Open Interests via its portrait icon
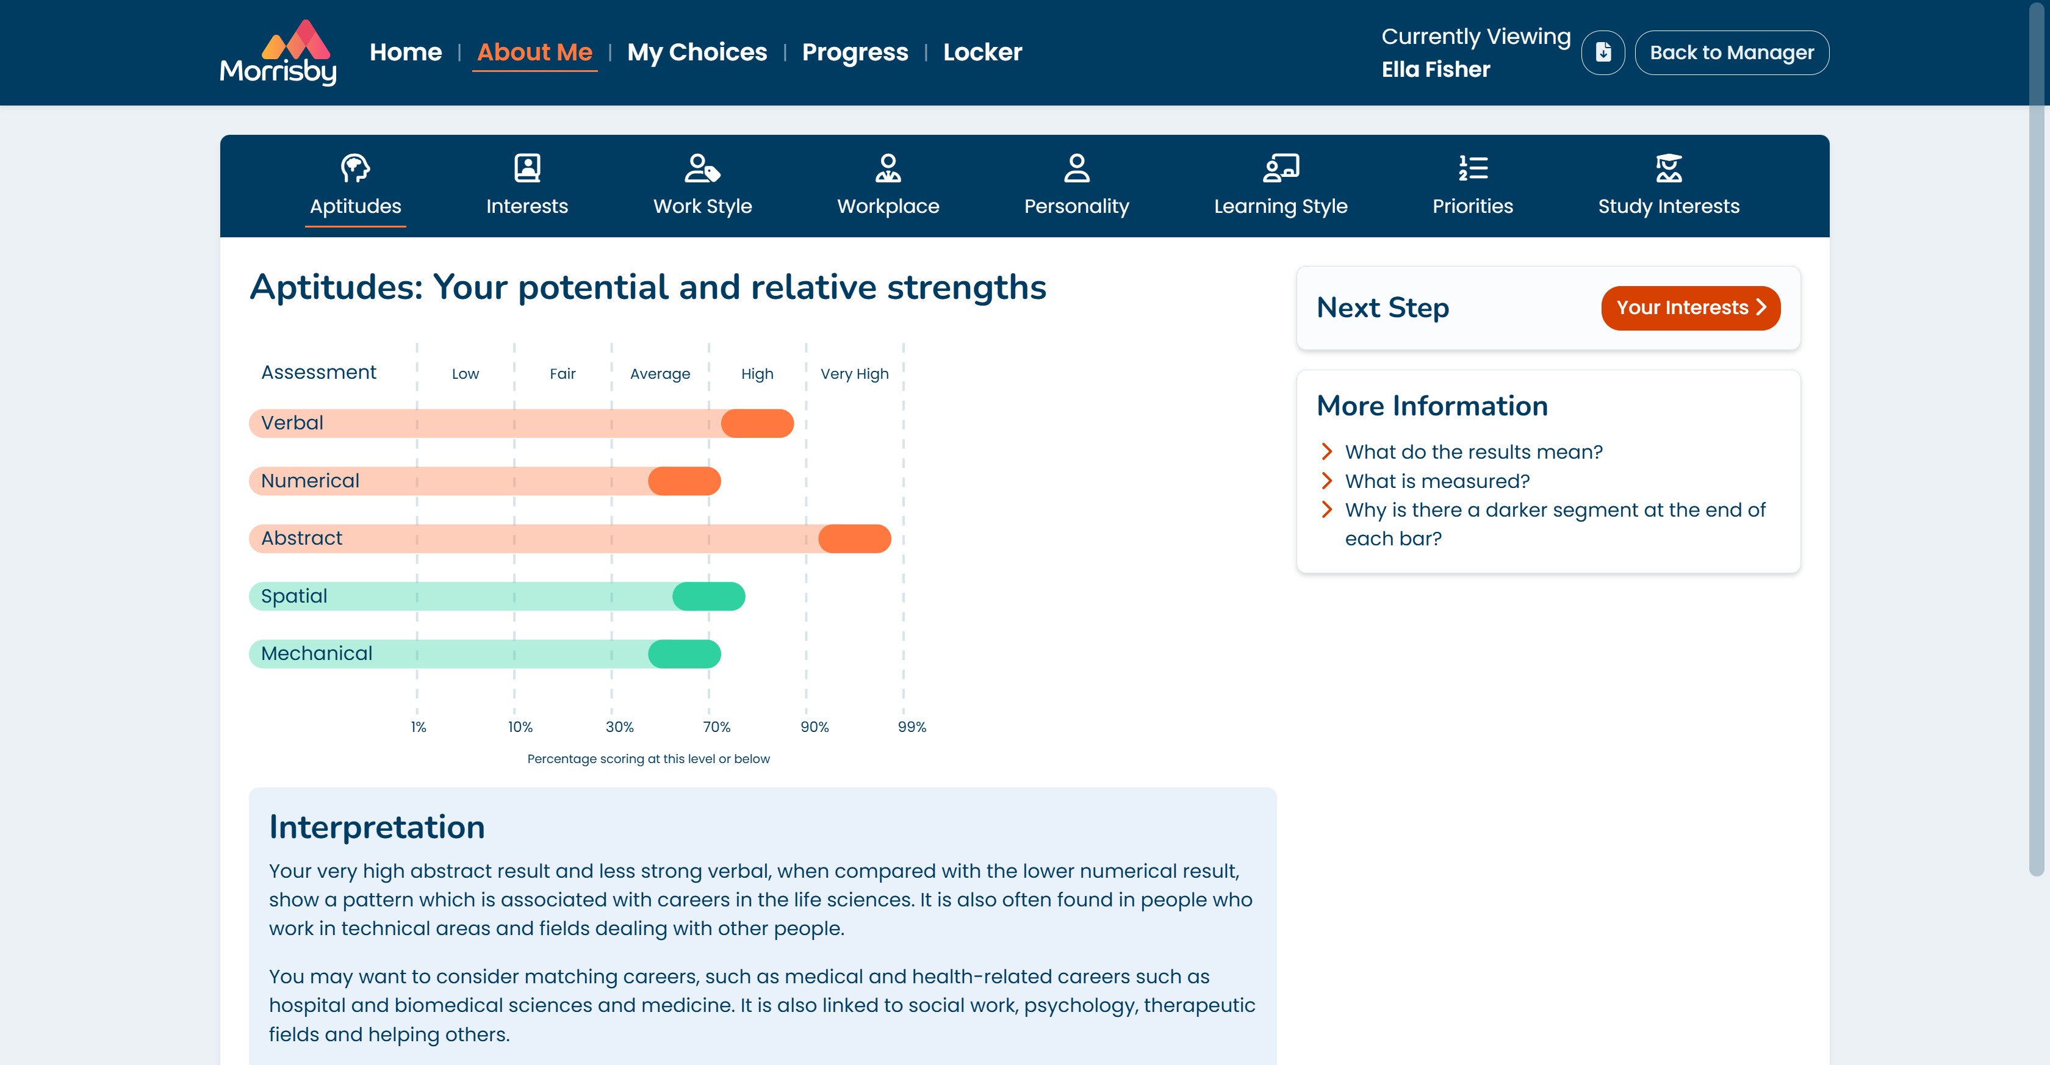This screenshot has height=1065, width=2050. click(527, 168)
